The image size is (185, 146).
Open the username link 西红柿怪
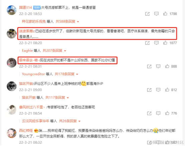[x=26, y=131]
